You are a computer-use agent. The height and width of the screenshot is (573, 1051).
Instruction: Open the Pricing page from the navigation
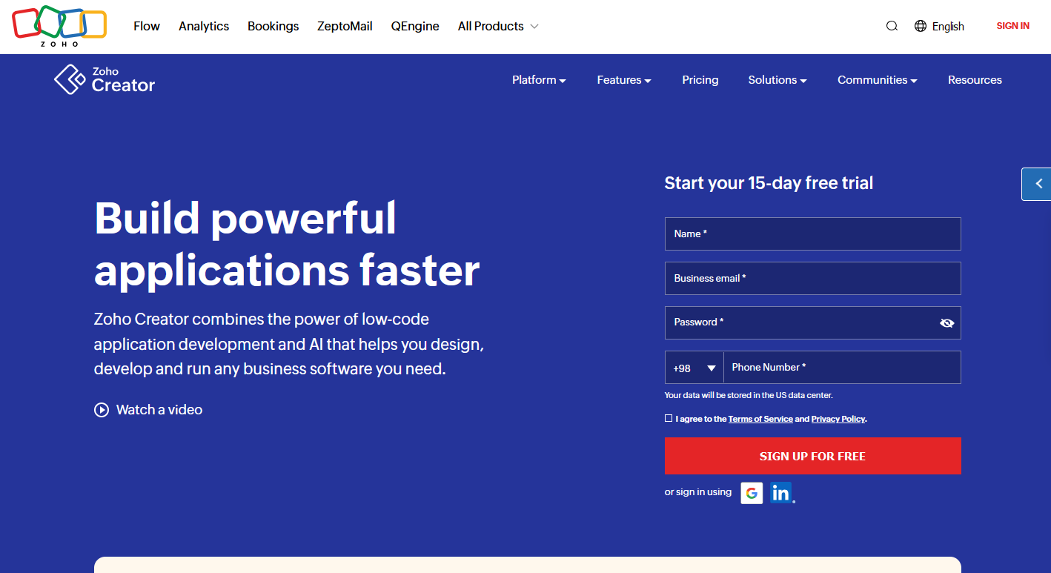[x=700, y=79]
